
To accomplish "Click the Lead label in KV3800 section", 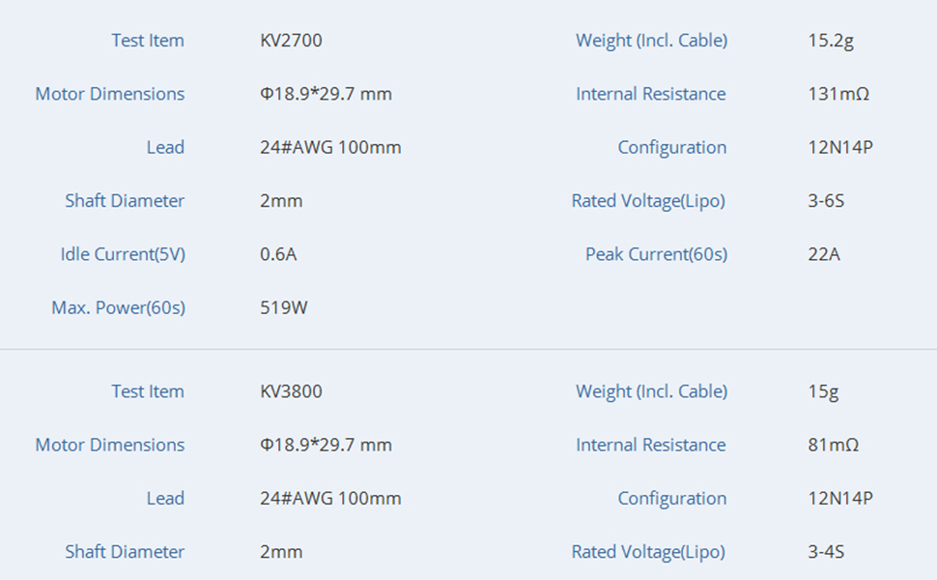I will (x=165, y=499).
